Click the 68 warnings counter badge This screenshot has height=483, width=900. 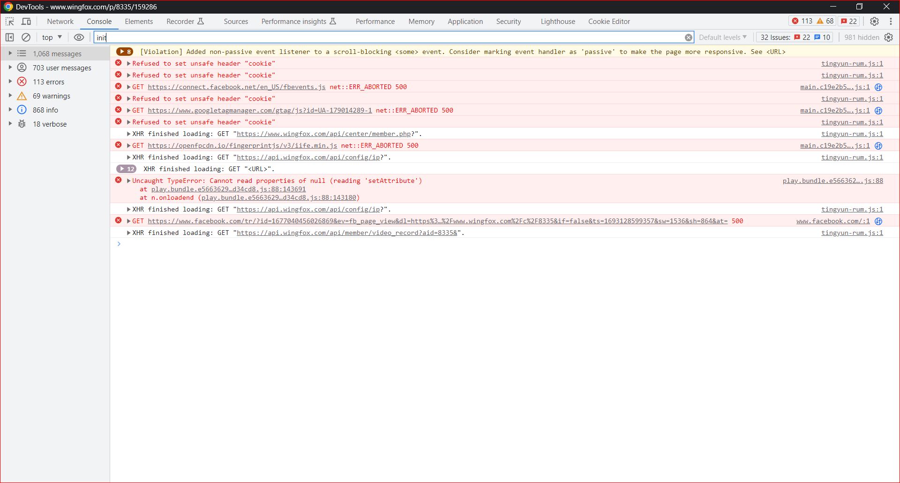tap(825, 21)
